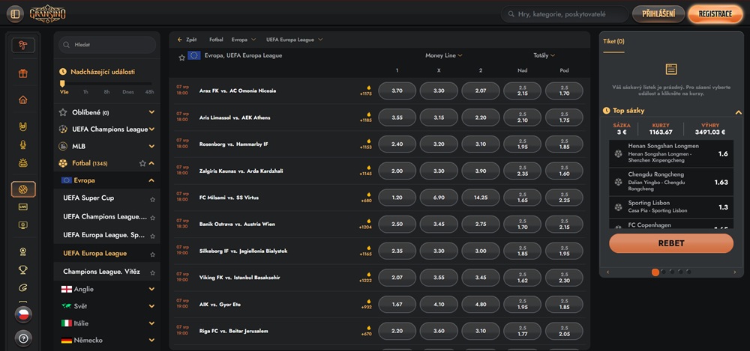Click the trophy icon in left sidebar
This screenshot has width=750, height=351.
(23, 269)
